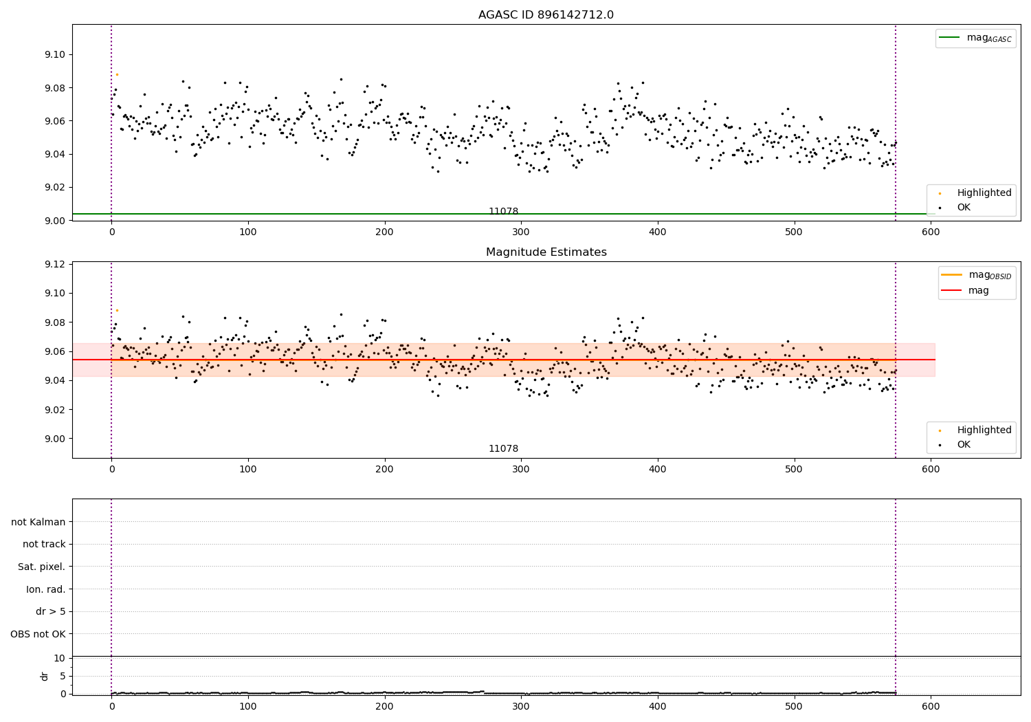Click the 'dr' y-axis label
Screen dimensions: 1031x722
(45, 676)
